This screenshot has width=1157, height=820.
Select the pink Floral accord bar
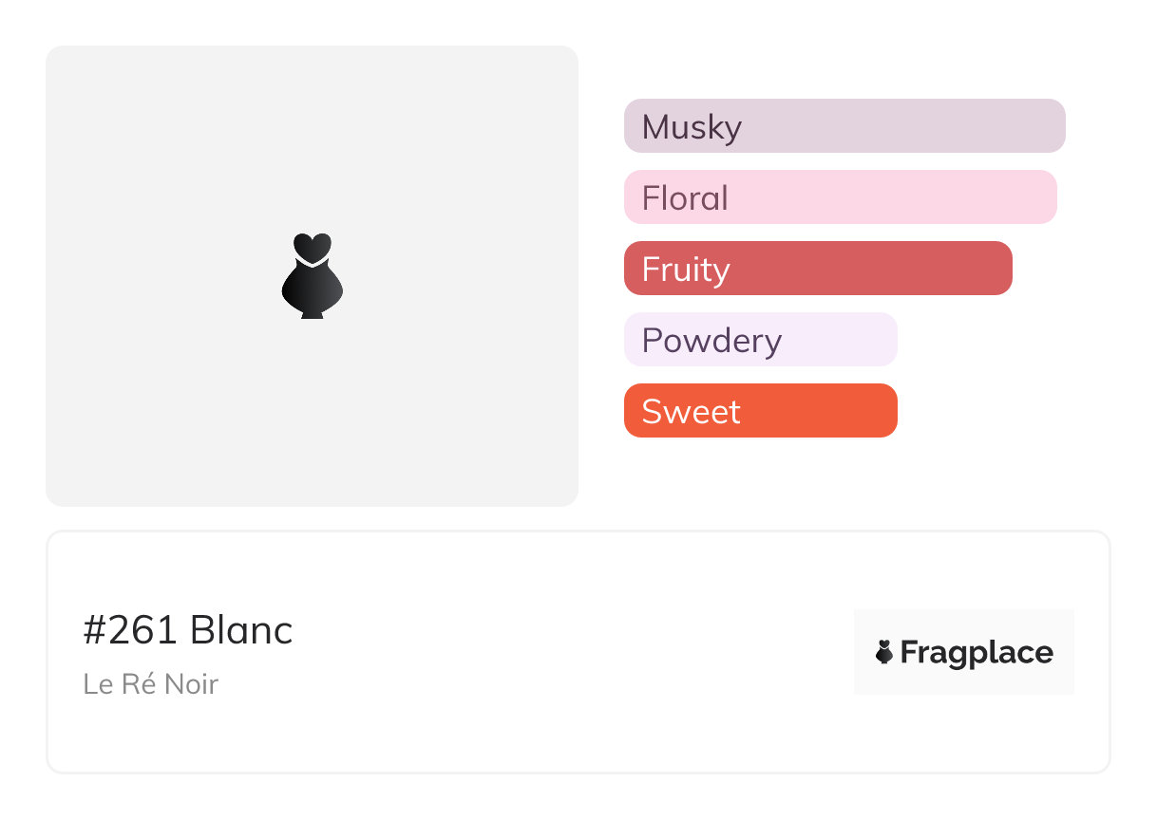point(841,196)
